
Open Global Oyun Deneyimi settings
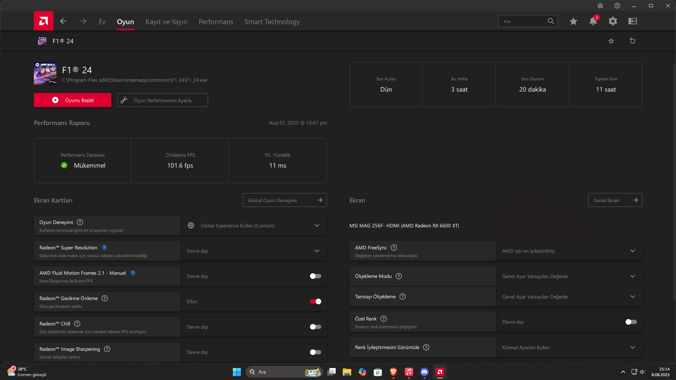[x=285, y=200]
